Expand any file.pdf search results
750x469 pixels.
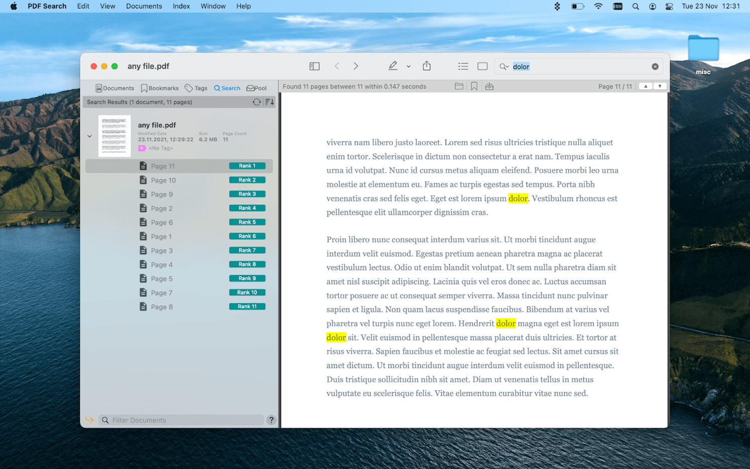(89, 136)
